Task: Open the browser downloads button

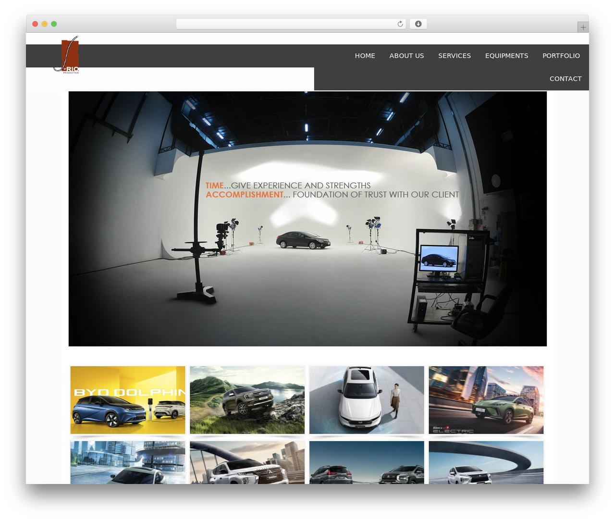Action: (418, 24)
